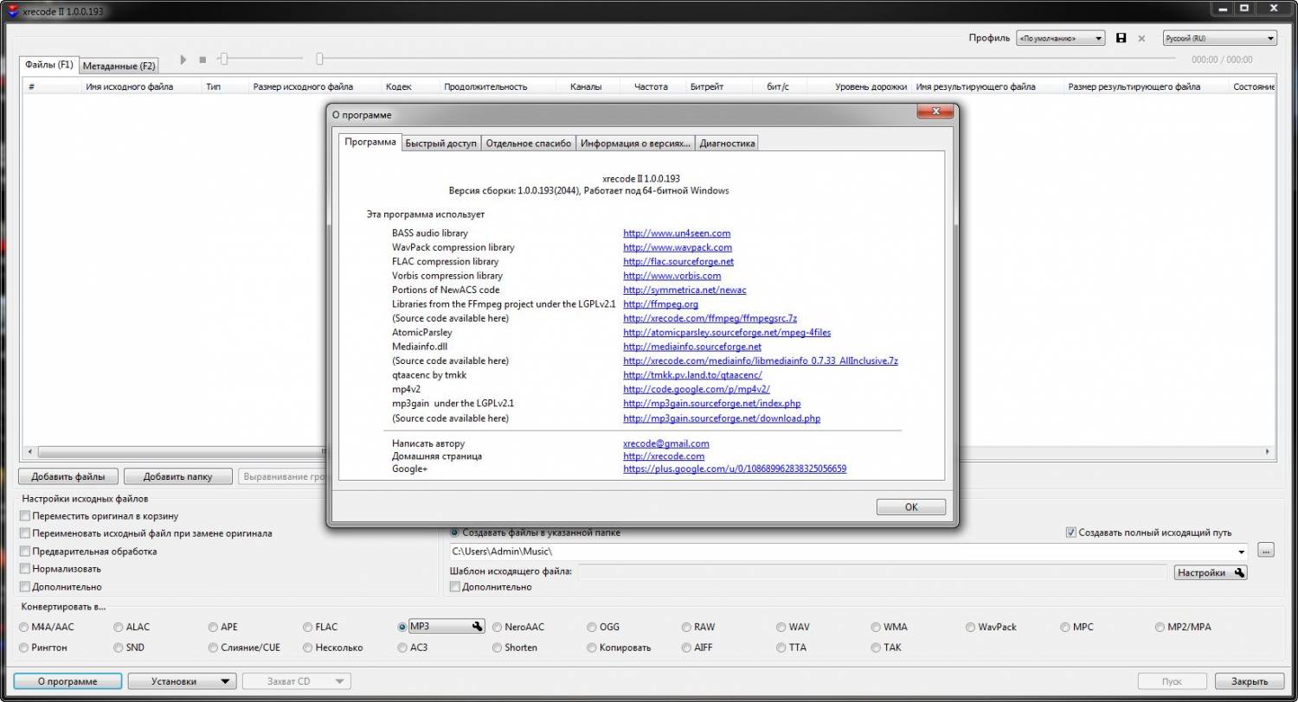The image size is (1298, 702).
Task: Click 'Добавить файлы' button
Action: coord(68,476)
